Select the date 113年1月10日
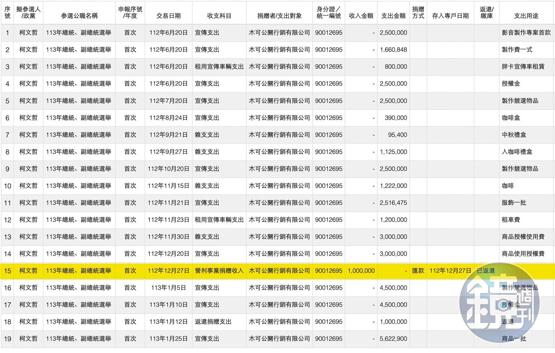The width and height of the screenshot is (555, 353). 168,305
